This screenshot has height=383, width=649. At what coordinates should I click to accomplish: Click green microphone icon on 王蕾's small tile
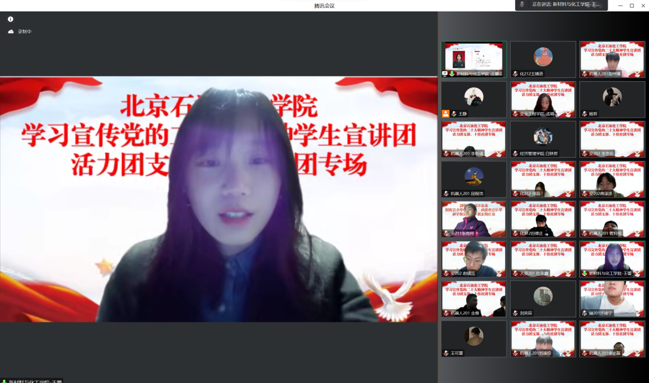click(584, 273)
